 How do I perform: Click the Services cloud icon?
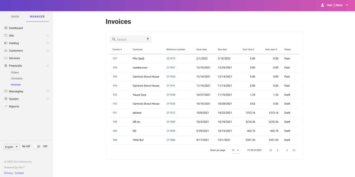(x=6, y=58)
